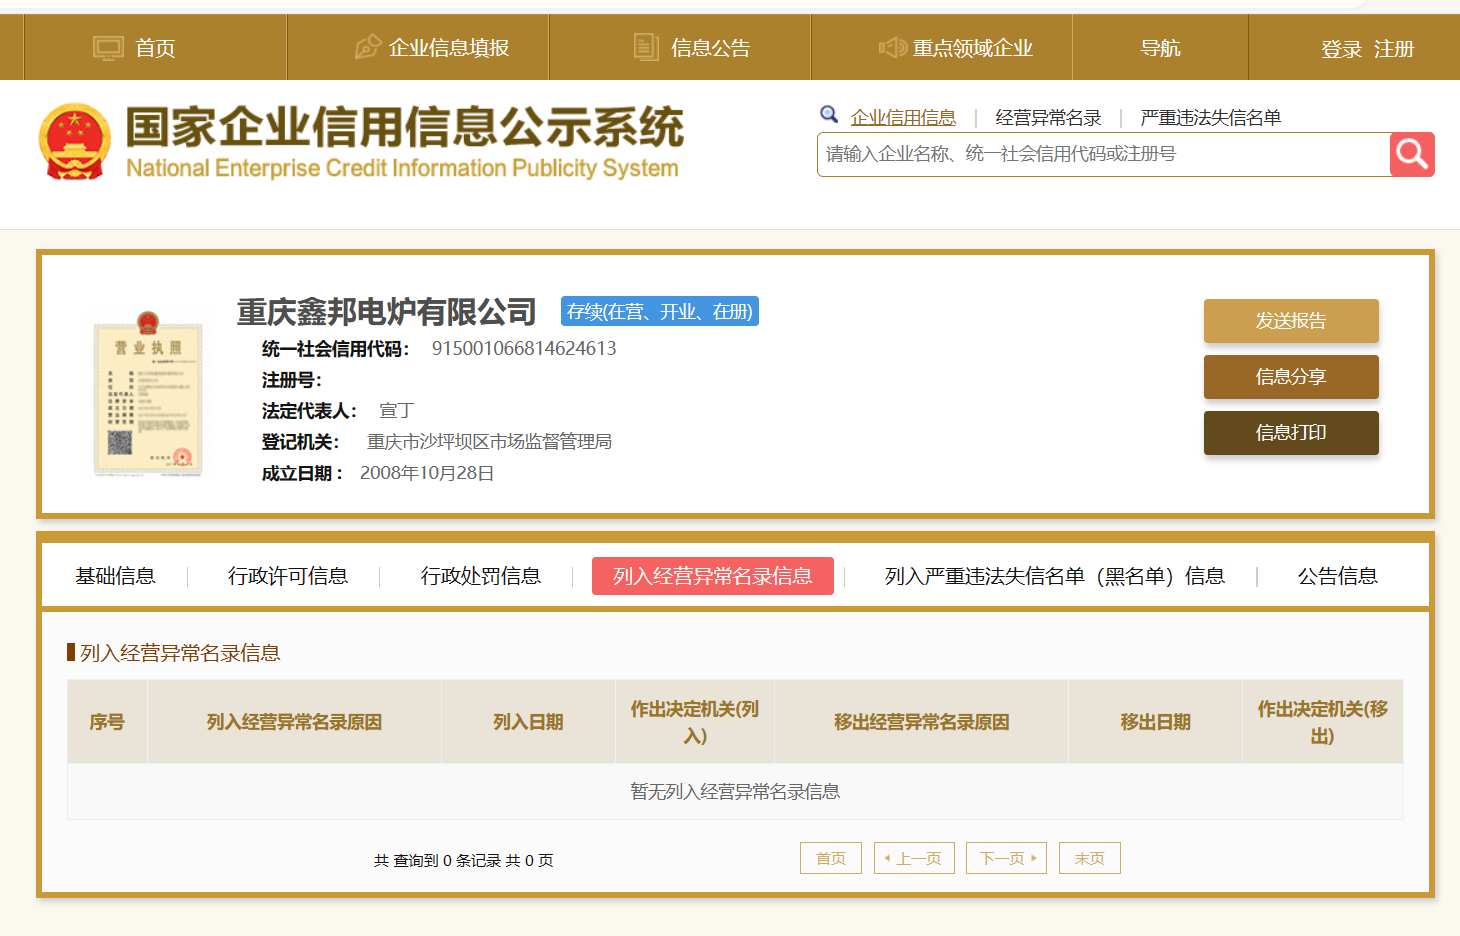Viewport: 1460px width, 936px height.
Task: Open 信息公告 navigation item
Action: pyautogui.click(x=711, y=48)
